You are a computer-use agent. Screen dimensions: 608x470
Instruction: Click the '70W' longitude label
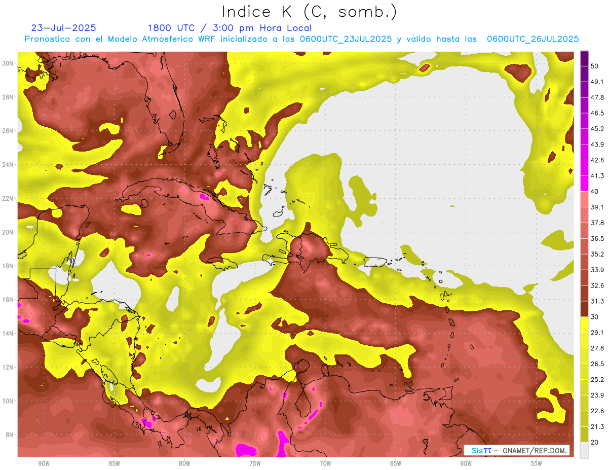325,463
